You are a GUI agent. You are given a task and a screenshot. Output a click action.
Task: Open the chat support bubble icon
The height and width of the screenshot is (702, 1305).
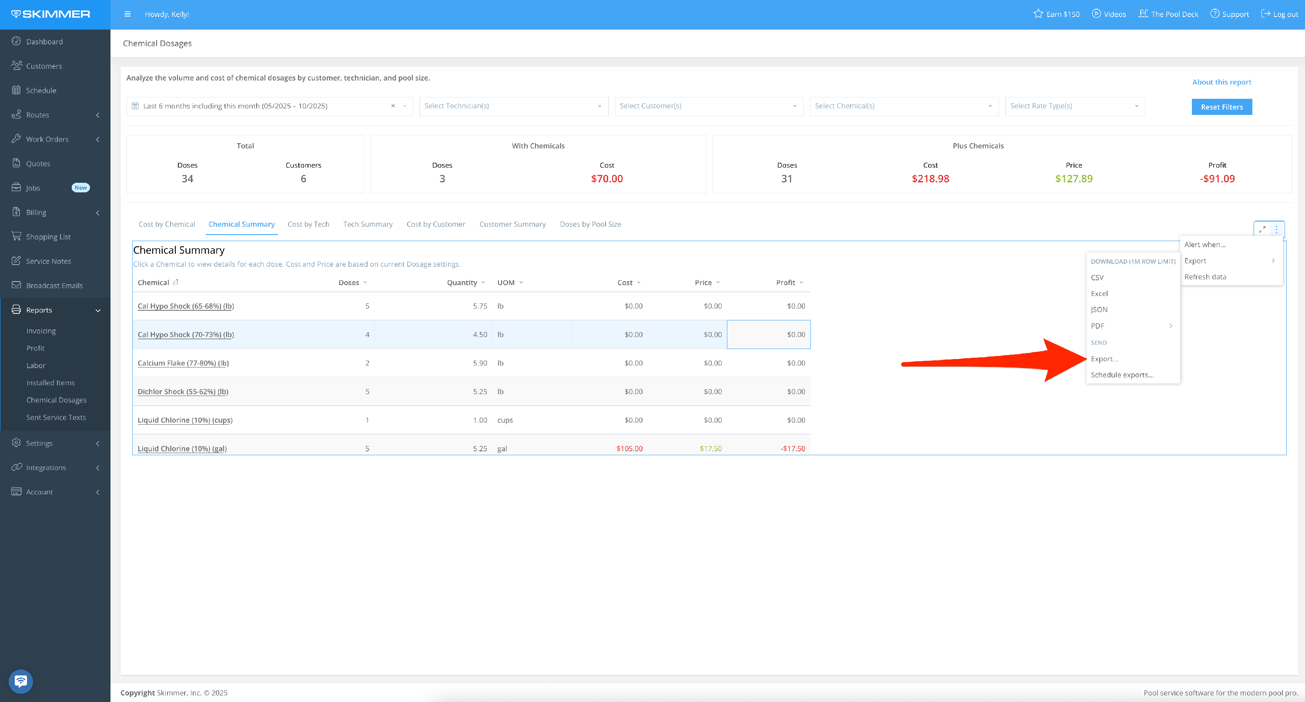coord(21,681)
